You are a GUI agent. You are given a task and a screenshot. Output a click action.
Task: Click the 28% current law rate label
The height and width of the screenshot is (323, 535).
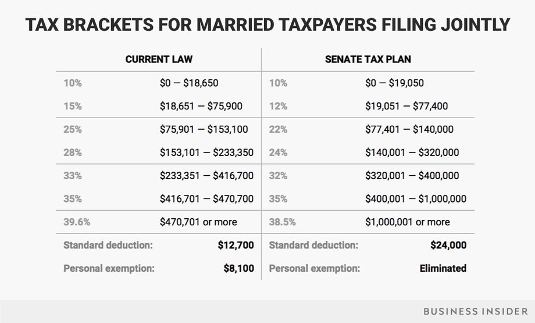tap(72, 152)
